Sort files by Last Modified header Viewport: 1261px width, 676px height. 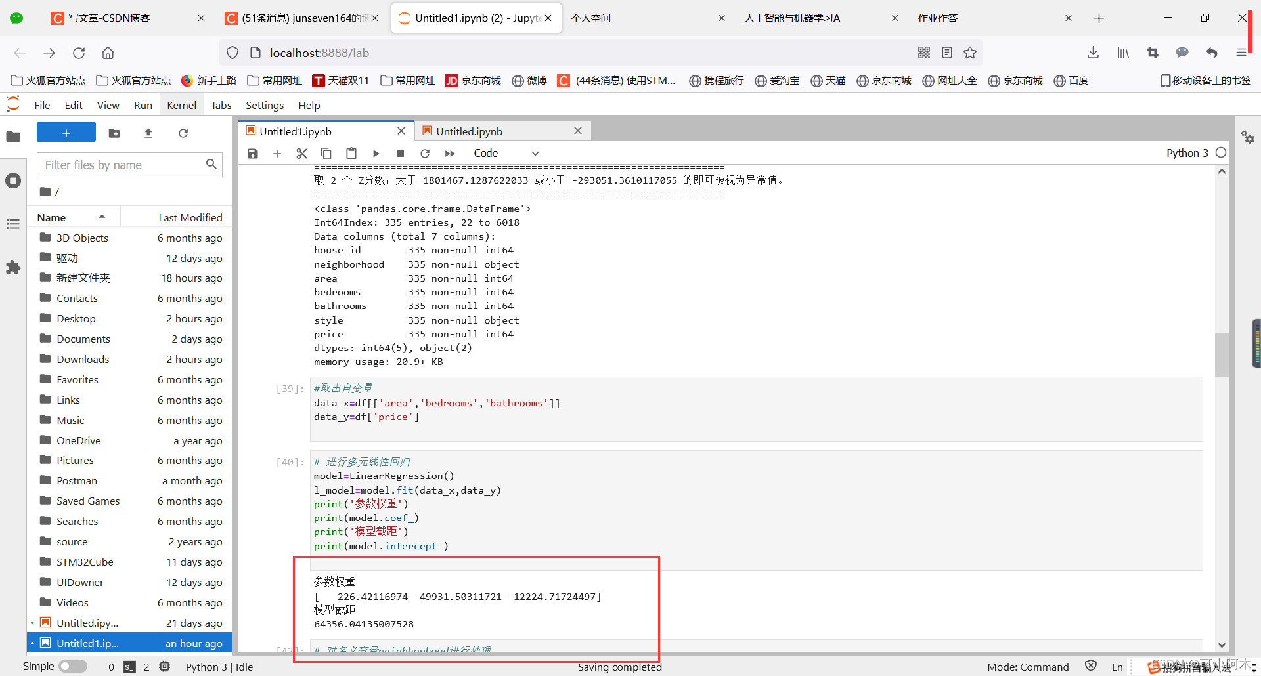(x=177, y=217)
